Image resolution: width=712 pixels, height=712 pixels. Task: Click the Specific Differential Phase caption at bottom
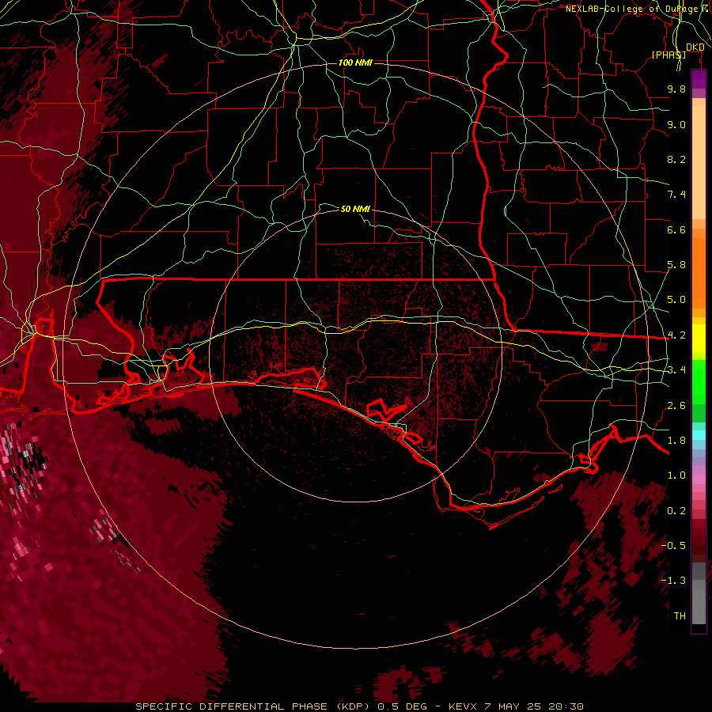pyautogui.click(x=359, y=706)
